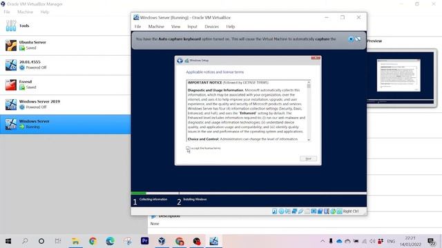Open the Input menu of the VM window
442x248 pixels.
(x=192, y=26)
